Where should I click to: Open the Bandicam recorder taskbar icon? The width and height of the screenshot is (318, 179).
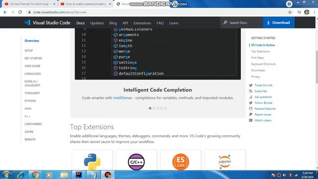tap(108, 175)
